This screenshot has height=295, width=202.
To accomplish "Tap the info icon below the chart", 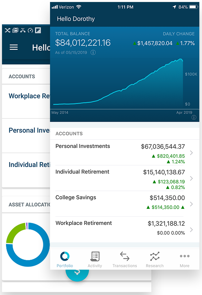I will 194,117.
